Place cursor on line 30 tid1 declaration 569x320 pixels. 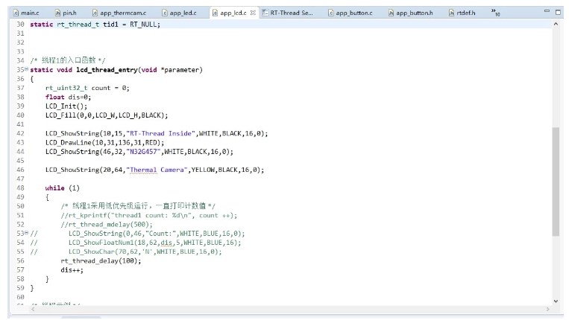95,25
